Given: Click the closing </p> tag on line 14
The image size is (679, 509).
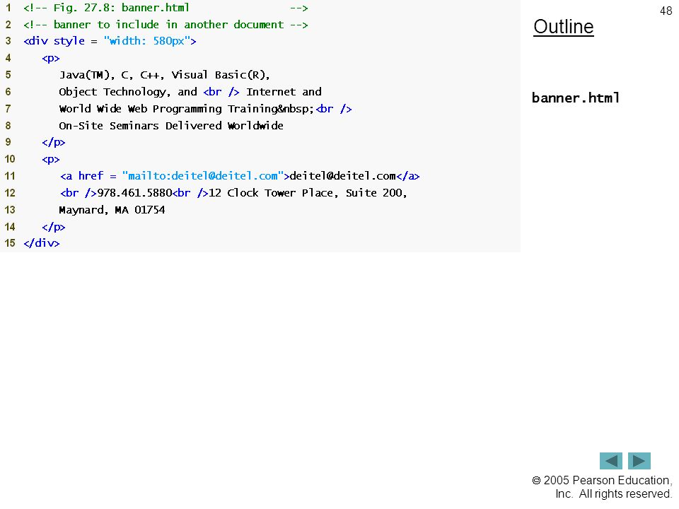Looking at the screenshot, I should (x=54, y=227).
